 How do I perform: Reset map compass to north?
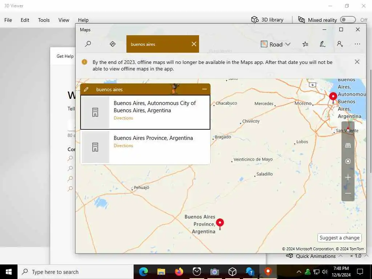click(348, 130)
